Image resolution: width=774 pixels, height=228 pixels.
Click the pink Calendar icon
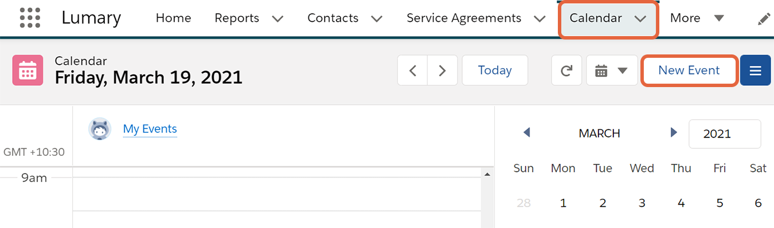pos(28,70)
